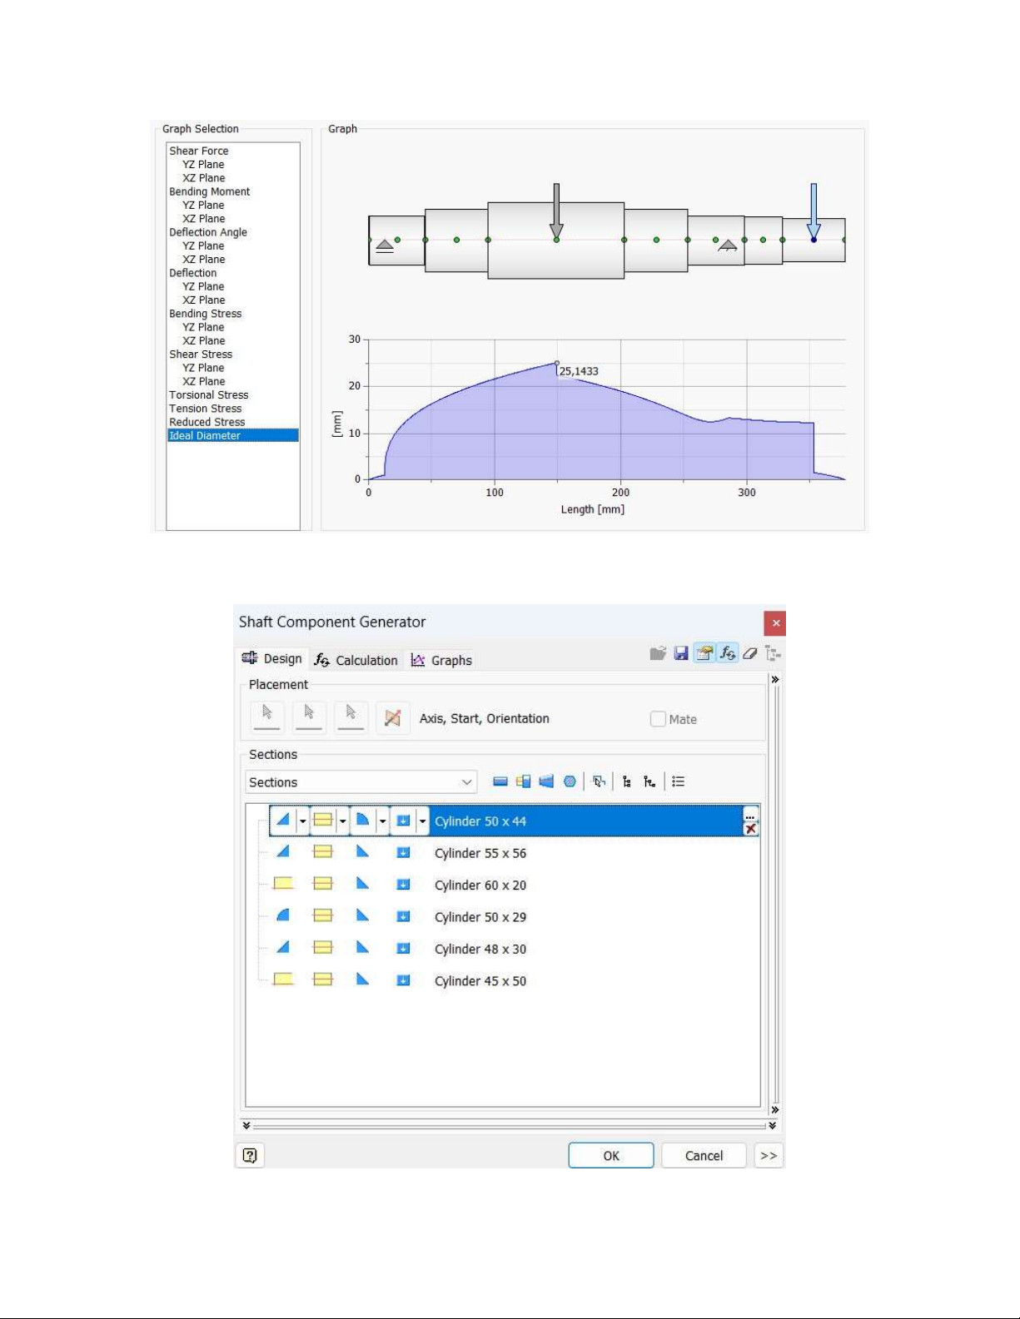Switch to the Graphs tab
The height and width of the screenshot is (1319, 1020).
point(441,660)
